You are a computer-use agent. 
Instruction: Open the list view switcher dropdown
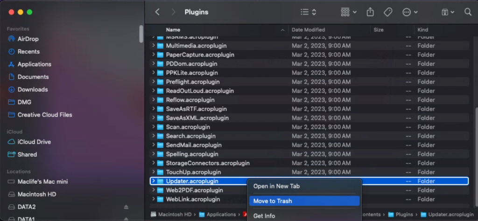(308, 12)
